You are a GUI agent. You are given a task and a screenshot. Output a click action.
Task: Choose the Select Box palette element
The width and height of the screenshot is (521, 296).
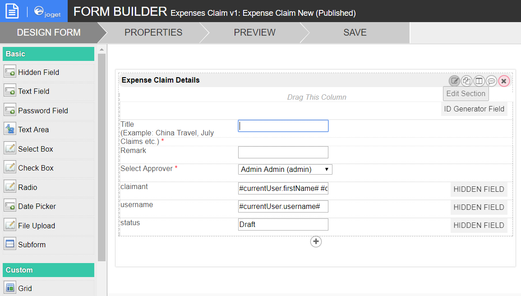[35, 149]
